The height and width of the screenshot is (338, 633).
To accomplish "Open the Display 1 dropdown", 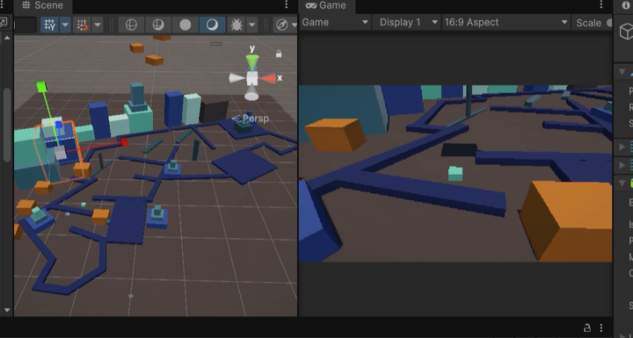I will (407, 23).
